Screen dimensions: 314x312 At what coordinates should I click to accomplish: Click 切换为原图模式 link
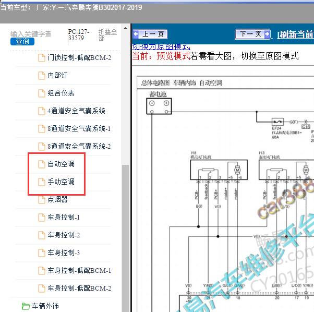tap(161, 47)
